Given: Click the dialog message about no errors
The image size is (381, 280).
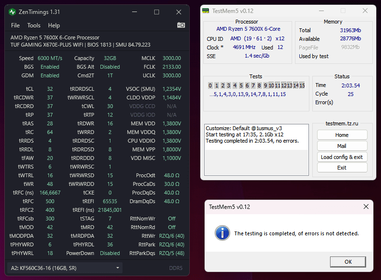Looking at the screenshot, I should [296, 233].
